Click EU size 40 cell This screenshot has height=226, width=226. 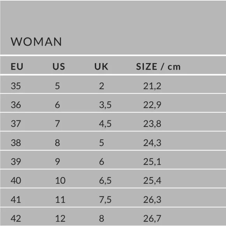(16, 180)
